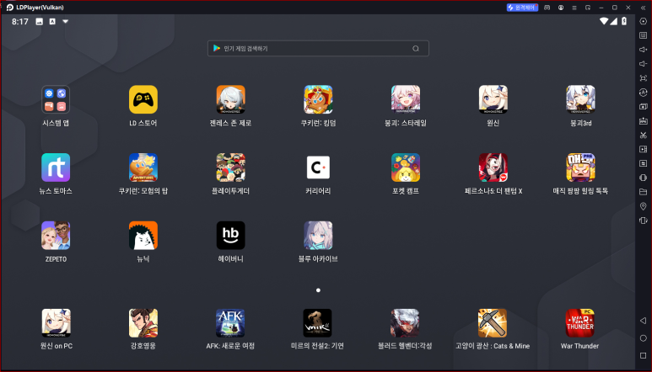Increase volume using sidebar speaker plus
This screenshot has width=652, height=372.
[x=644, y=50]
